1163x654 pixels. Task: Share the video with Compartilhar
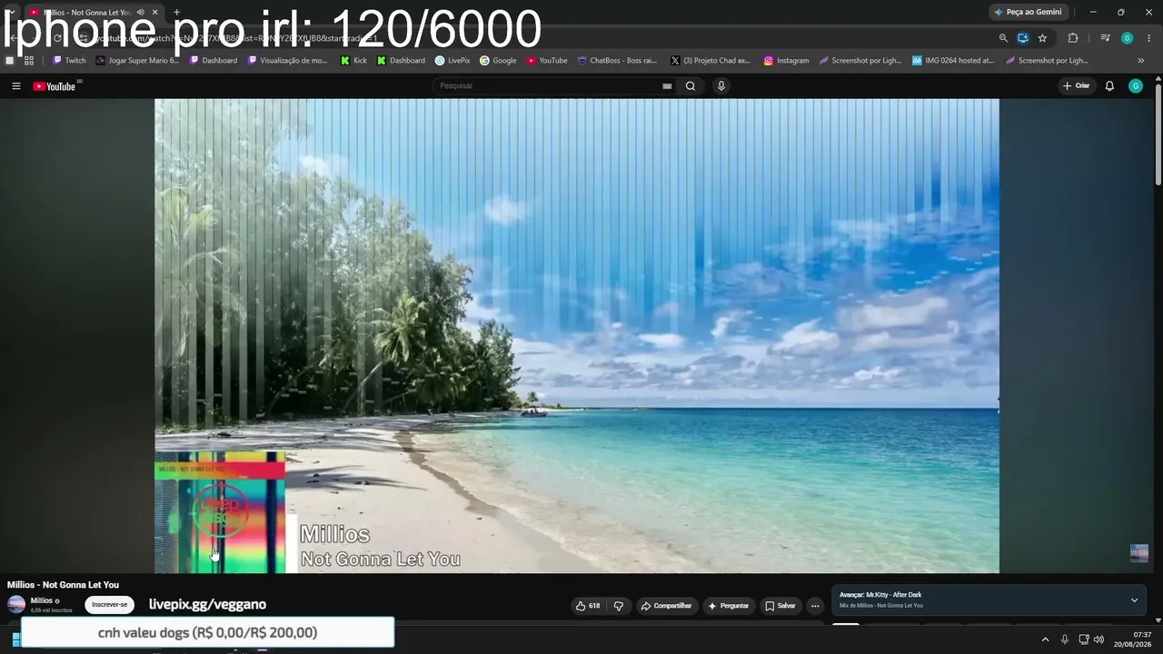[666, 606]
